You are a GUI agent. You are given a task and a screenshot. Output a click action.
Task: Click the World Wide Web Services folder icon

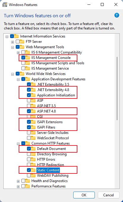point(22,74)
